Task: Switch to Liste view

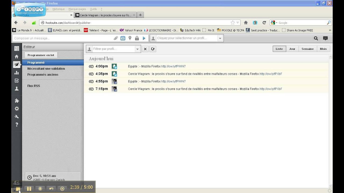Action: click(279, 49)
